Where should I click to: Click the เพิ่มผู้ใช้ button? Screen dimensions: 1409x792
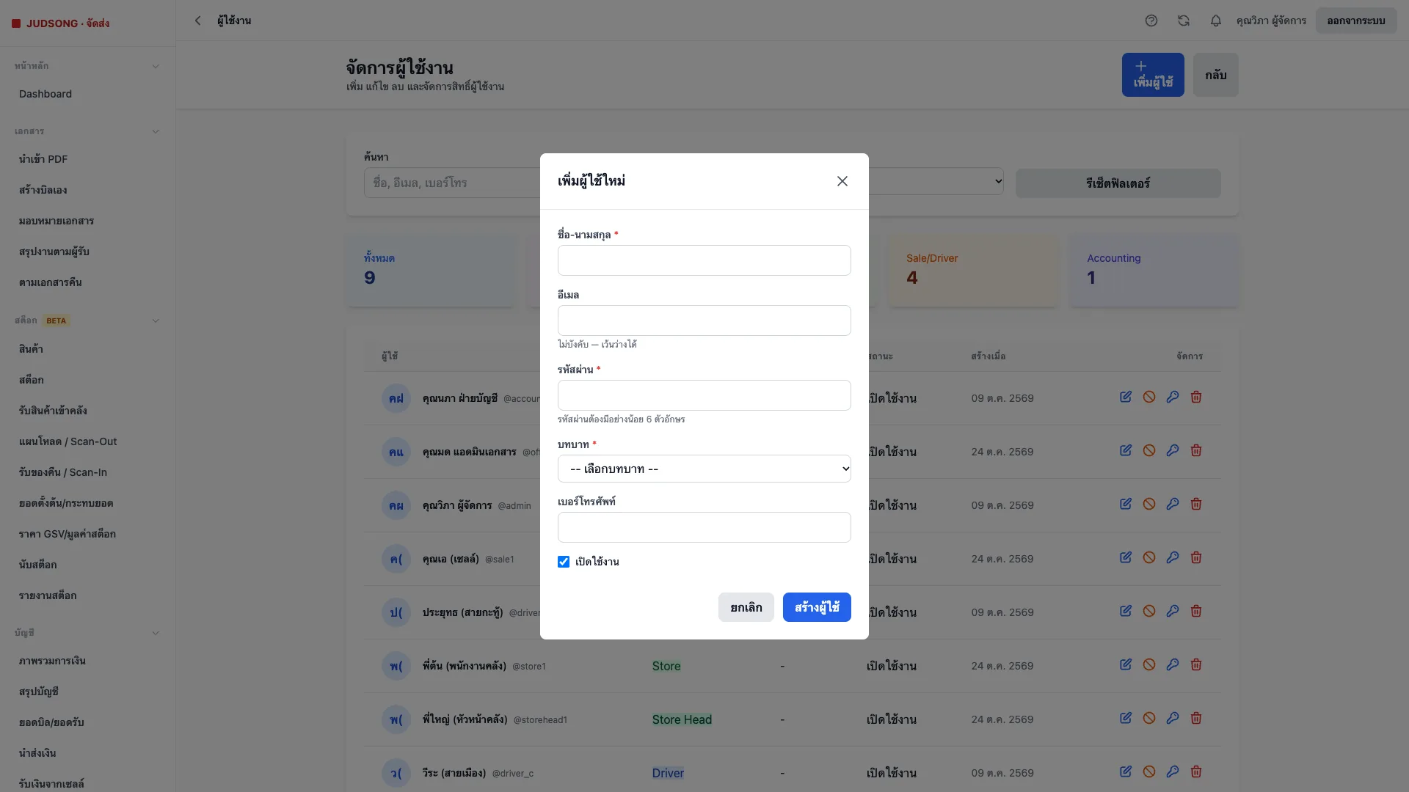coord(1152,75)
